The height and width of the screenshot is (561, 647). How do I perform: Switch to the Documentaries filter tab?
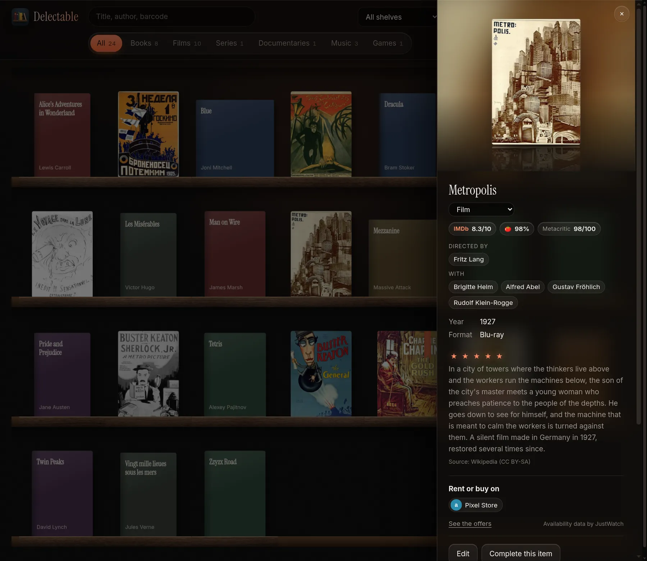(287, 43)
